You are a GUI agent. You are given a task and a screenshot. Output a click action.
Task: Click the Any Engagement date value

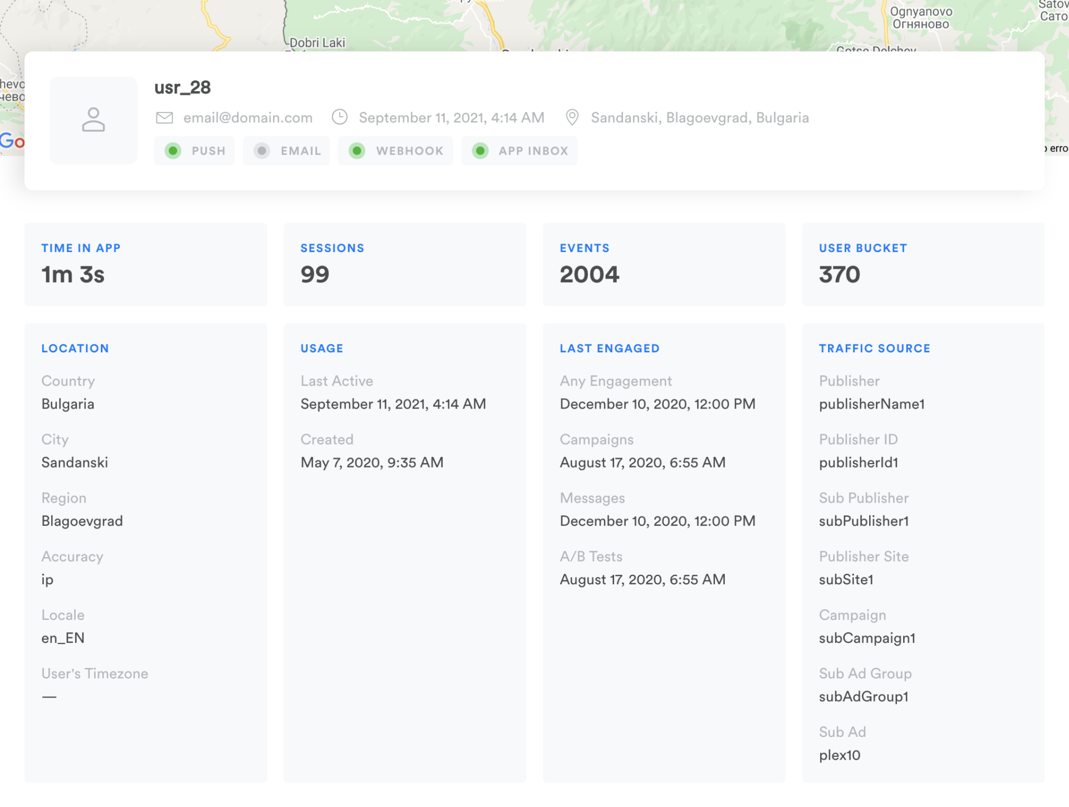pos(658,404)
